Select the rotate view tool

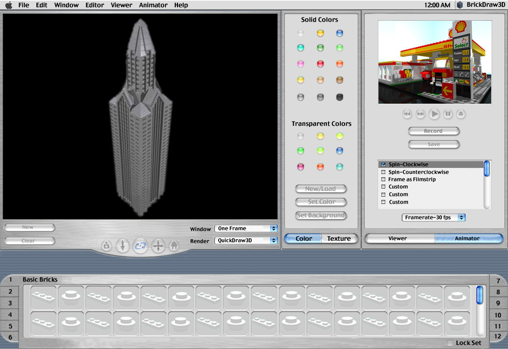click(x=140, y=245)
